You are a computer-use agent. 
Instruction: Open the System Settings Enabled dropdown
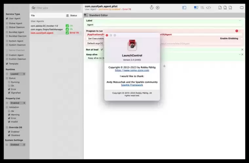click(17, 145)
